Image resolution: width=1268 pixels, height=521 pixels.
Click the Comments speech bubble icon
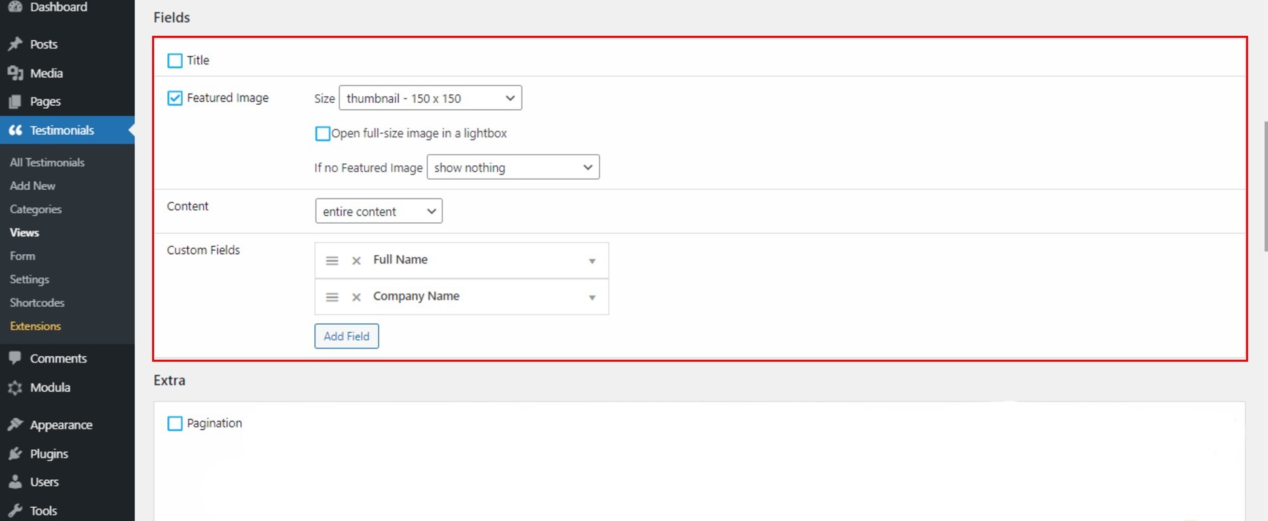15,358
